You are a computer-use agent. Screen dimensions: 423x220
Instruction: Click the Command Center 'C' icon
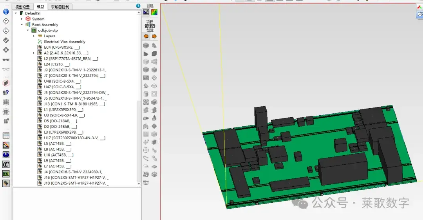pyautogui.click(x=6, y=164)
